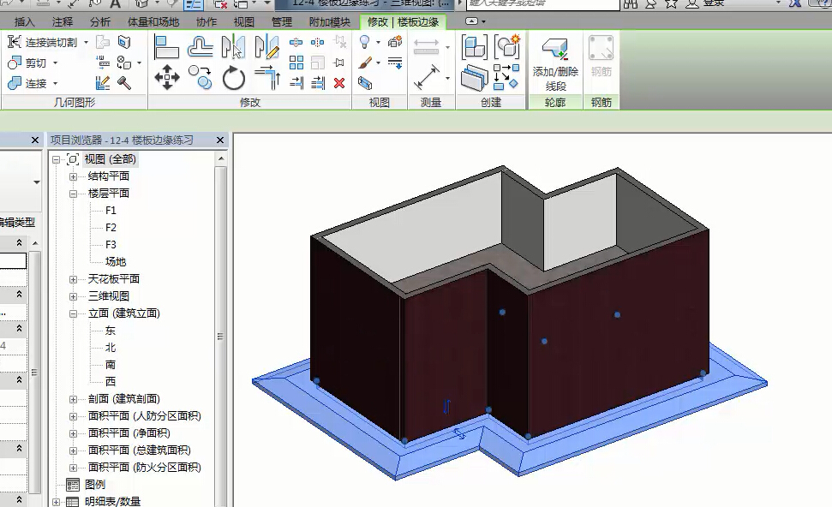This screenshot has height=507, width=832.
Task: Toggle the vertical flip arrows on slab edge
Action: pyautogui.click(x=446, y=407)
